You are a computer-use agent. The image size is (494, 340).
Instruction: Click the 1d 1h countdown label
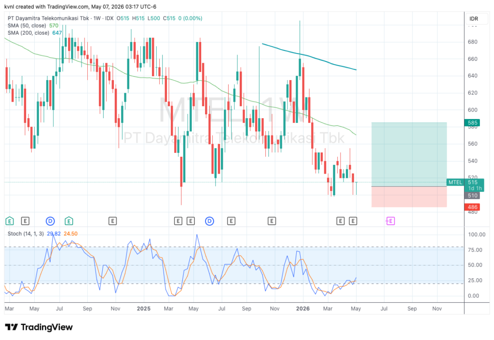coord(475,188)
